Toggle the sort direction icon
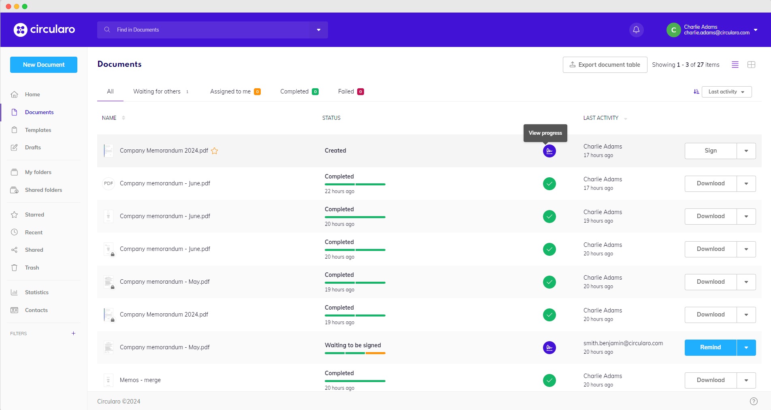This screenshot has width=771, height=410. coord(696,92)
